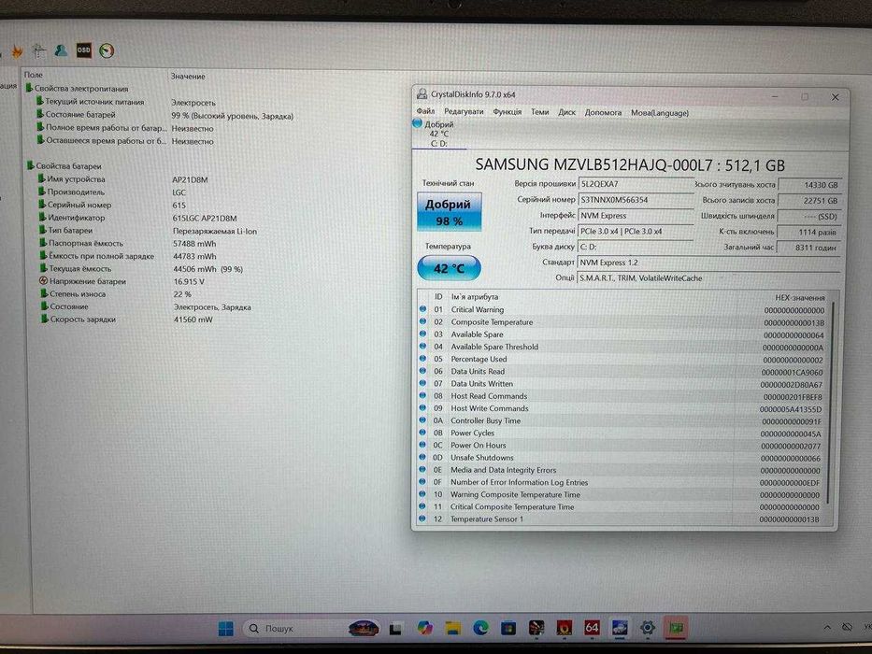
Task: Click the CrystalDiskInfo title bar icon
Action: pyautogui.click(x=422, y=94)
